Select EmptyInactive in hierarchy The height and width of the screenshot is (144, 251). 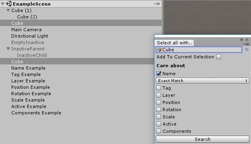[x=28, y=42]
